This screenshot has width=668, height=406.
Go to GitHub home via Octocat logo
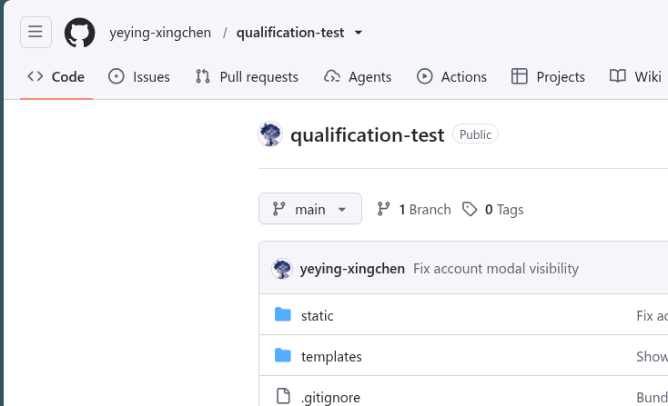(80, 33)
